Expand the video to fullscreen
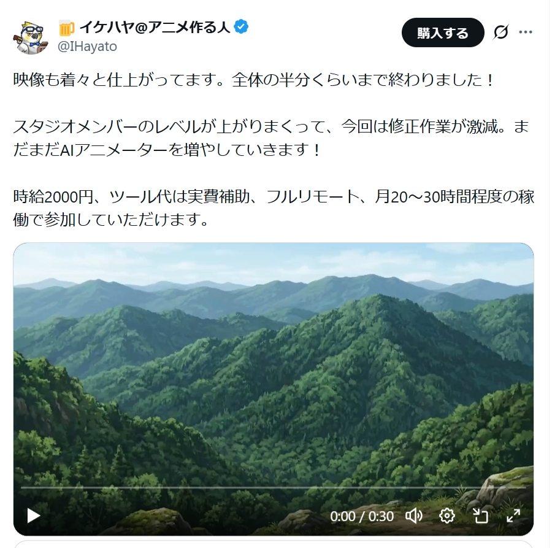Screen dimensions: 552x548 513,516
